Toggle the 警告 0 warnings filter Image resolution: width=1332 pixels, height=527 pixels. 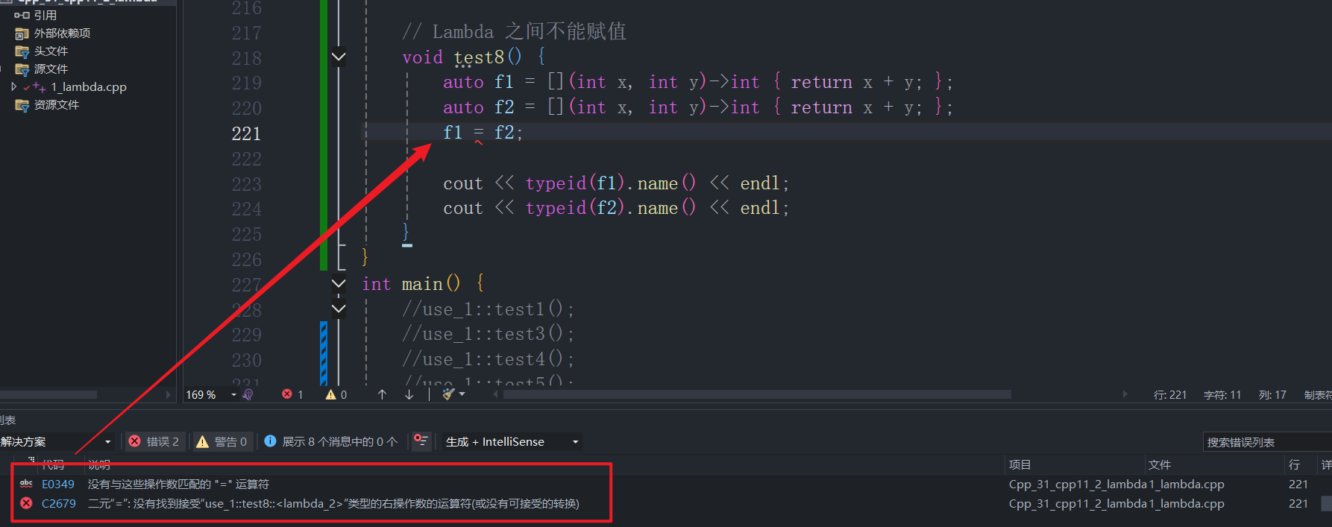[222, 441]
